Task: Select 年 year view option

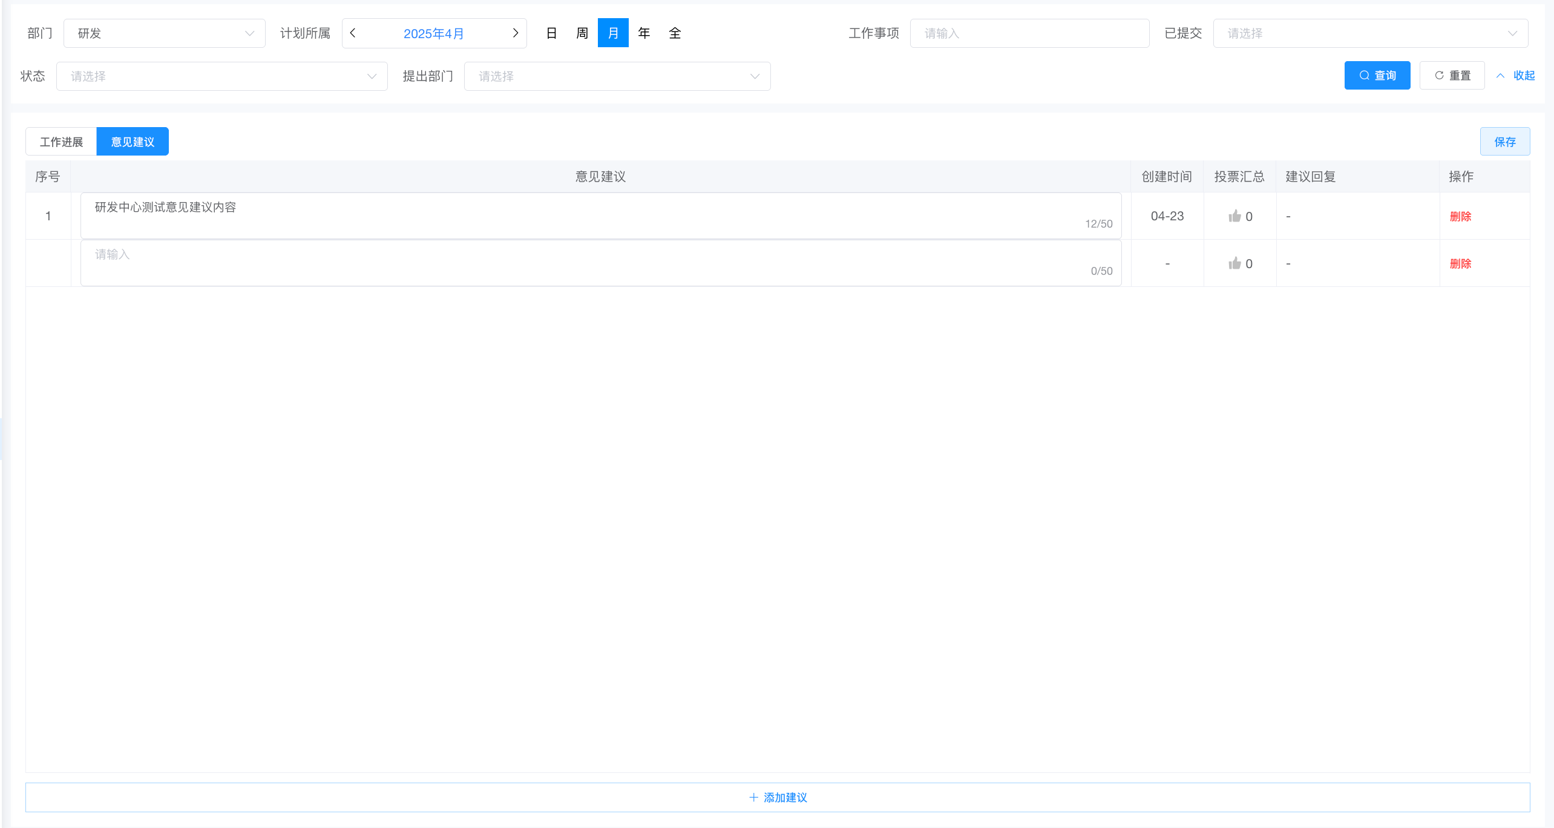Action: click(644, 33)
